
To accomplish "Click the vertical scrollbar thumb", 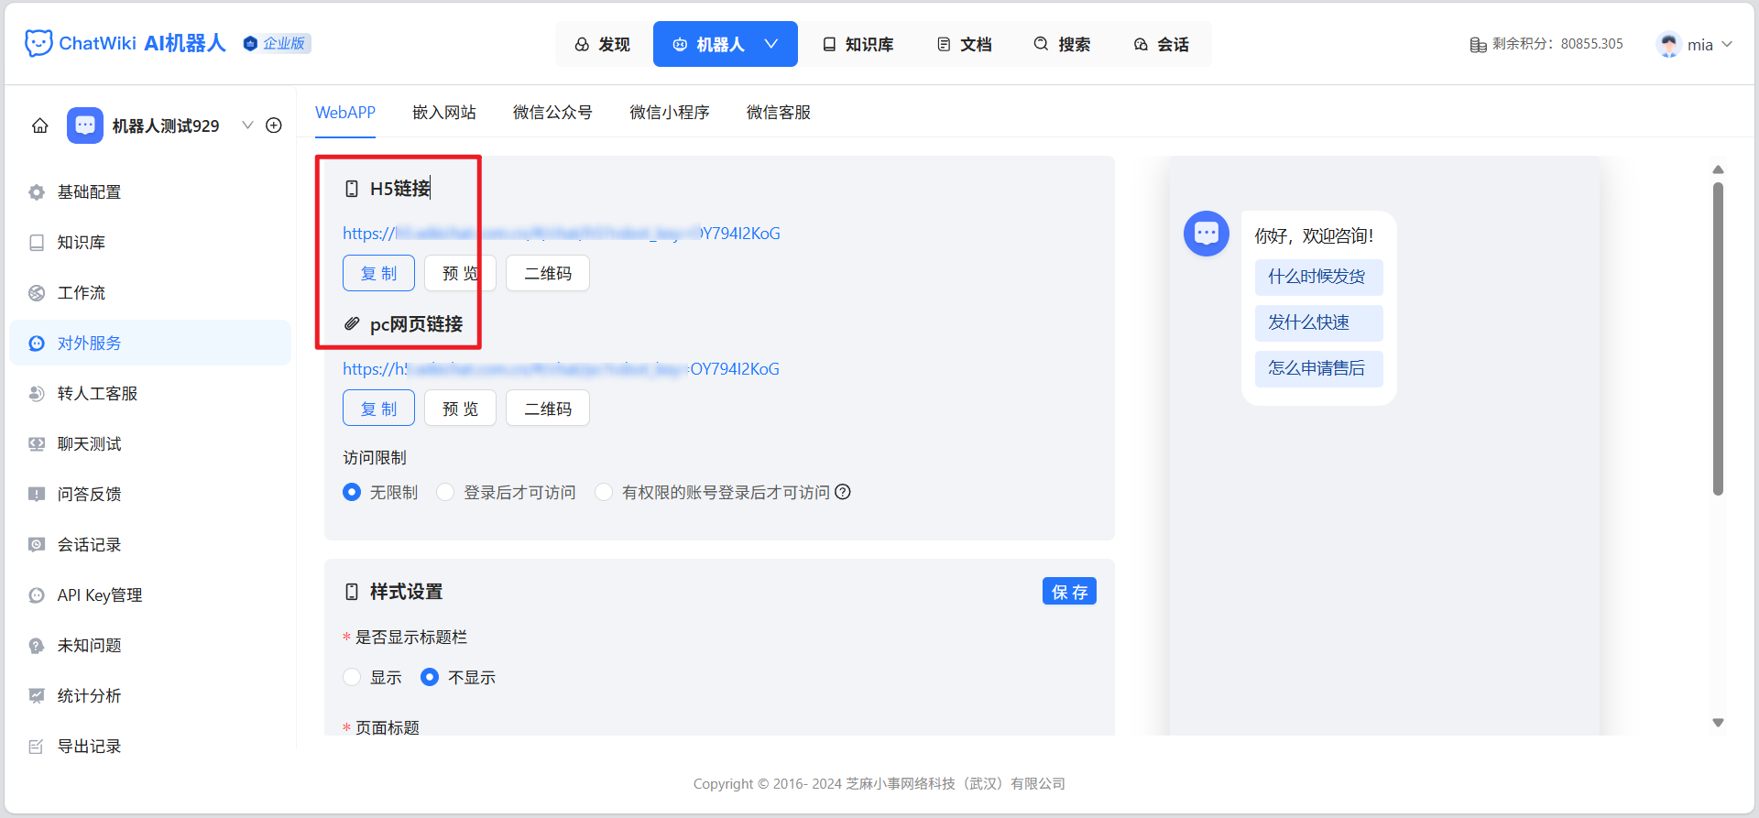I will [1719, 339].
